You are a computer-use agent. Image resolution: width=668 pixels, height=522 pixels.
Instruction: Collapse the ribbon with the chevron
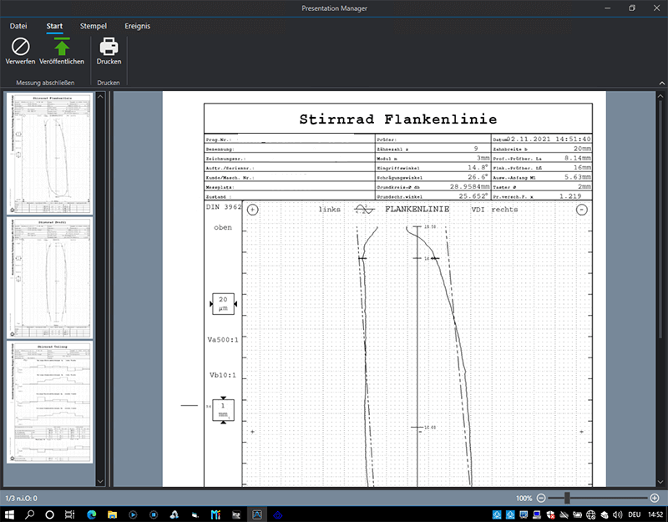661,83
